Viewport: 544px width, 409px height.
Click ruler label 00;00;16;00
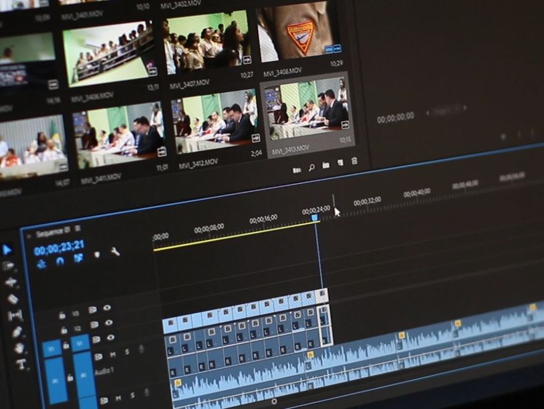point(263,219)
